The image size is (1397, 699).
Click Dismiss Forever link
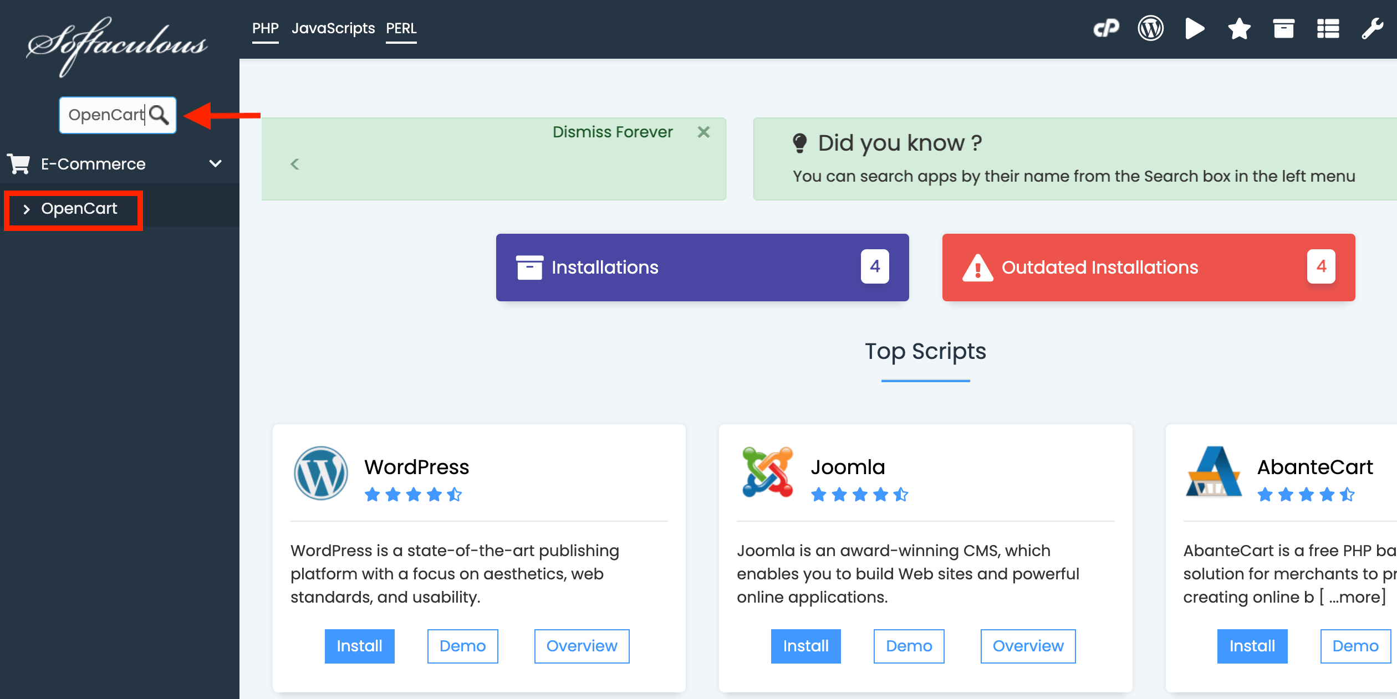(613, 132)
